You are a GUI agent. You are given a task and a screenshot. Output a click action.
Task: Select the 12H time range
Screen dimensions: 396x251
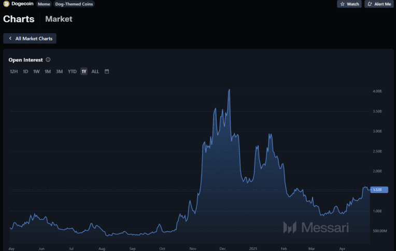[x=13, y=72]
